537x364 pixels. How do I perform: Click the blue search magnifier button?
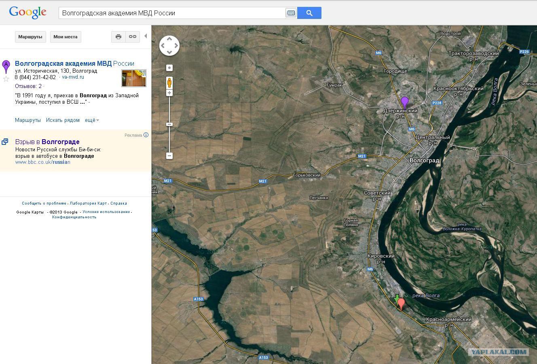point(309,13)
